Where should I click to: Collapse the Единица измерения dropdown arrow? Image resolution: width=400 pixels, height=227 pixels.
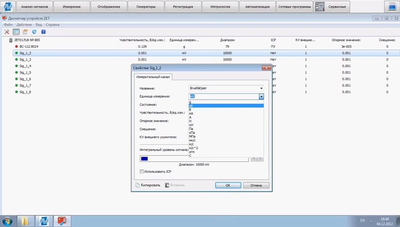[x=261, y=97]
